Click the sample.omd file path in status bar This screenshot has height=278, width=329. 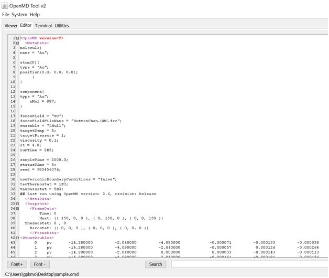[x=42, y=274]
